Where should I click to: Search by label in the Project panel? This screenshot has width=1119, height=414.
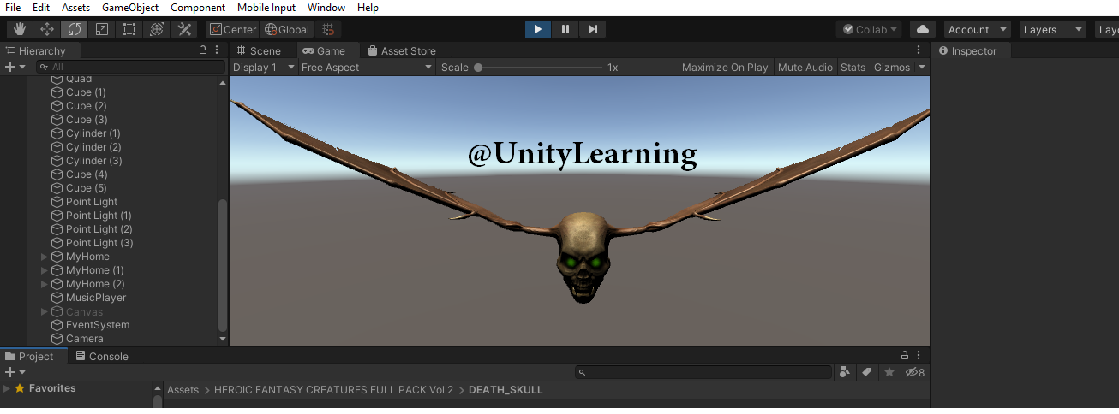click(x=867, y=372)
